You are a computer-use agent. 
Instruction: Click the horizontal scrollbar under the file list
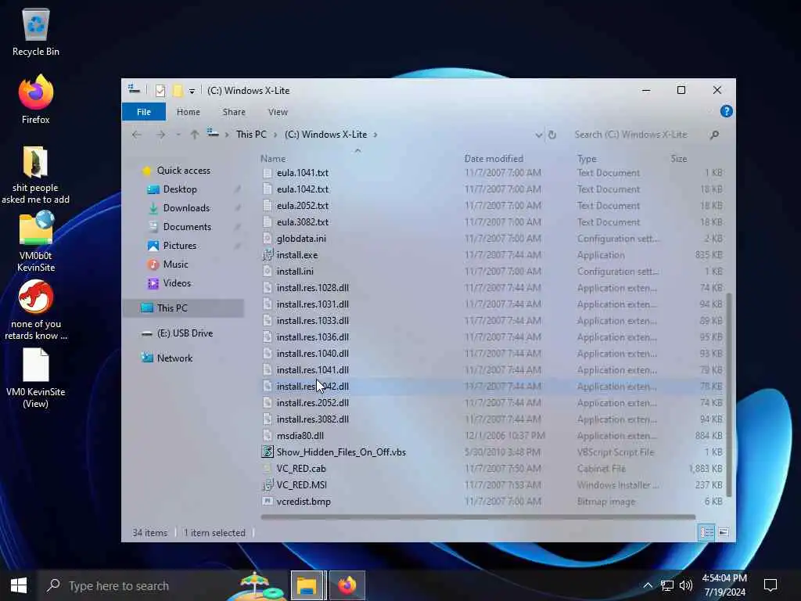pyautogui.click(x=478, y=517)
